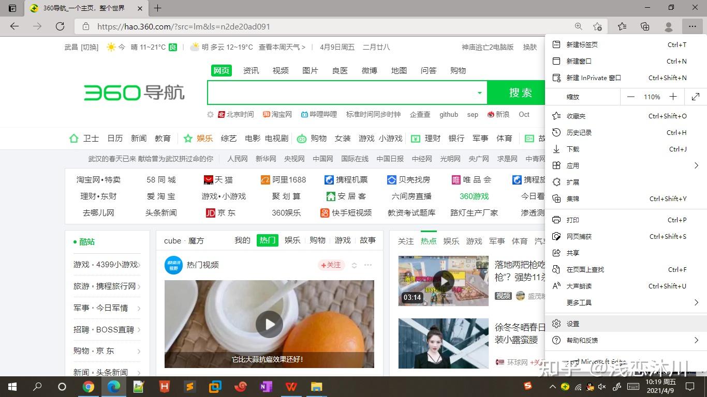
Task: Launch Chrome from the taskbar
Action: tap(89, 386)
